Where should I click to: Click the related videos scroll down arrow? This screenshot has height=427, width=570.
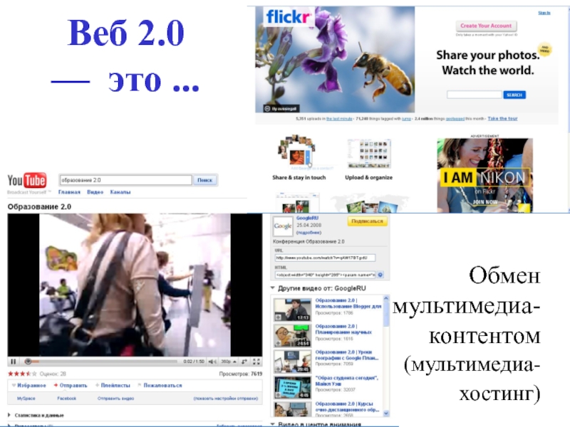[386, 413]
